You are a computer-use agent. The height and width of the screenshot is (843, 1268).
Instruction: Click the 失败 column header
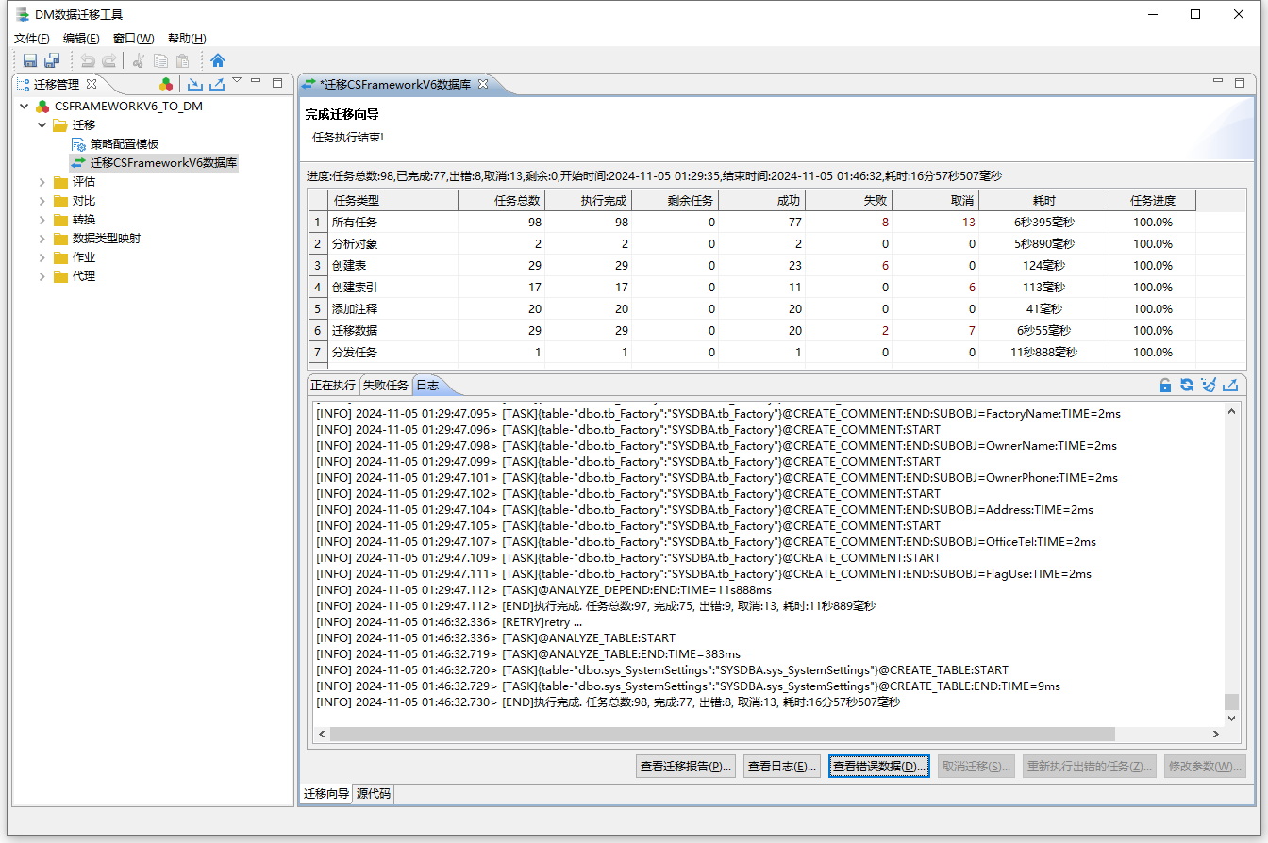(849, 200)
